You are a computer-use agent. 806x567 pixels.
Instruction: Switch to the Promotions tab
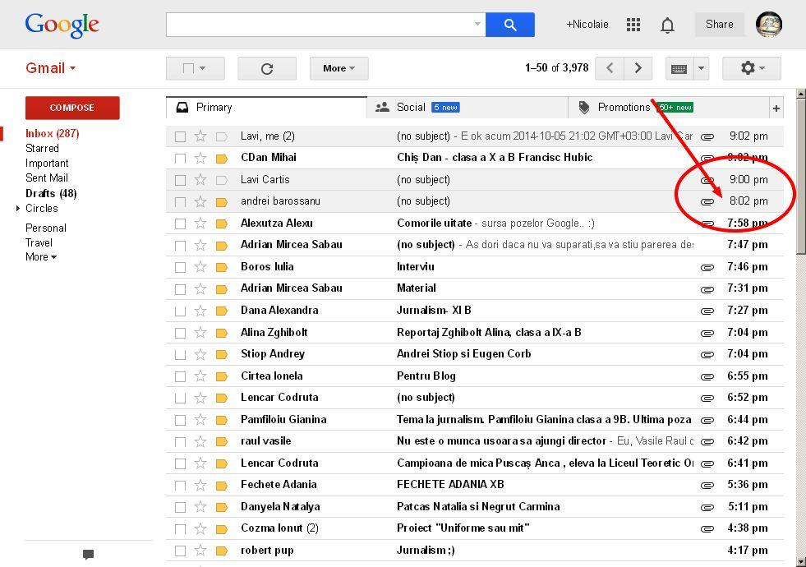click(624, 108)
